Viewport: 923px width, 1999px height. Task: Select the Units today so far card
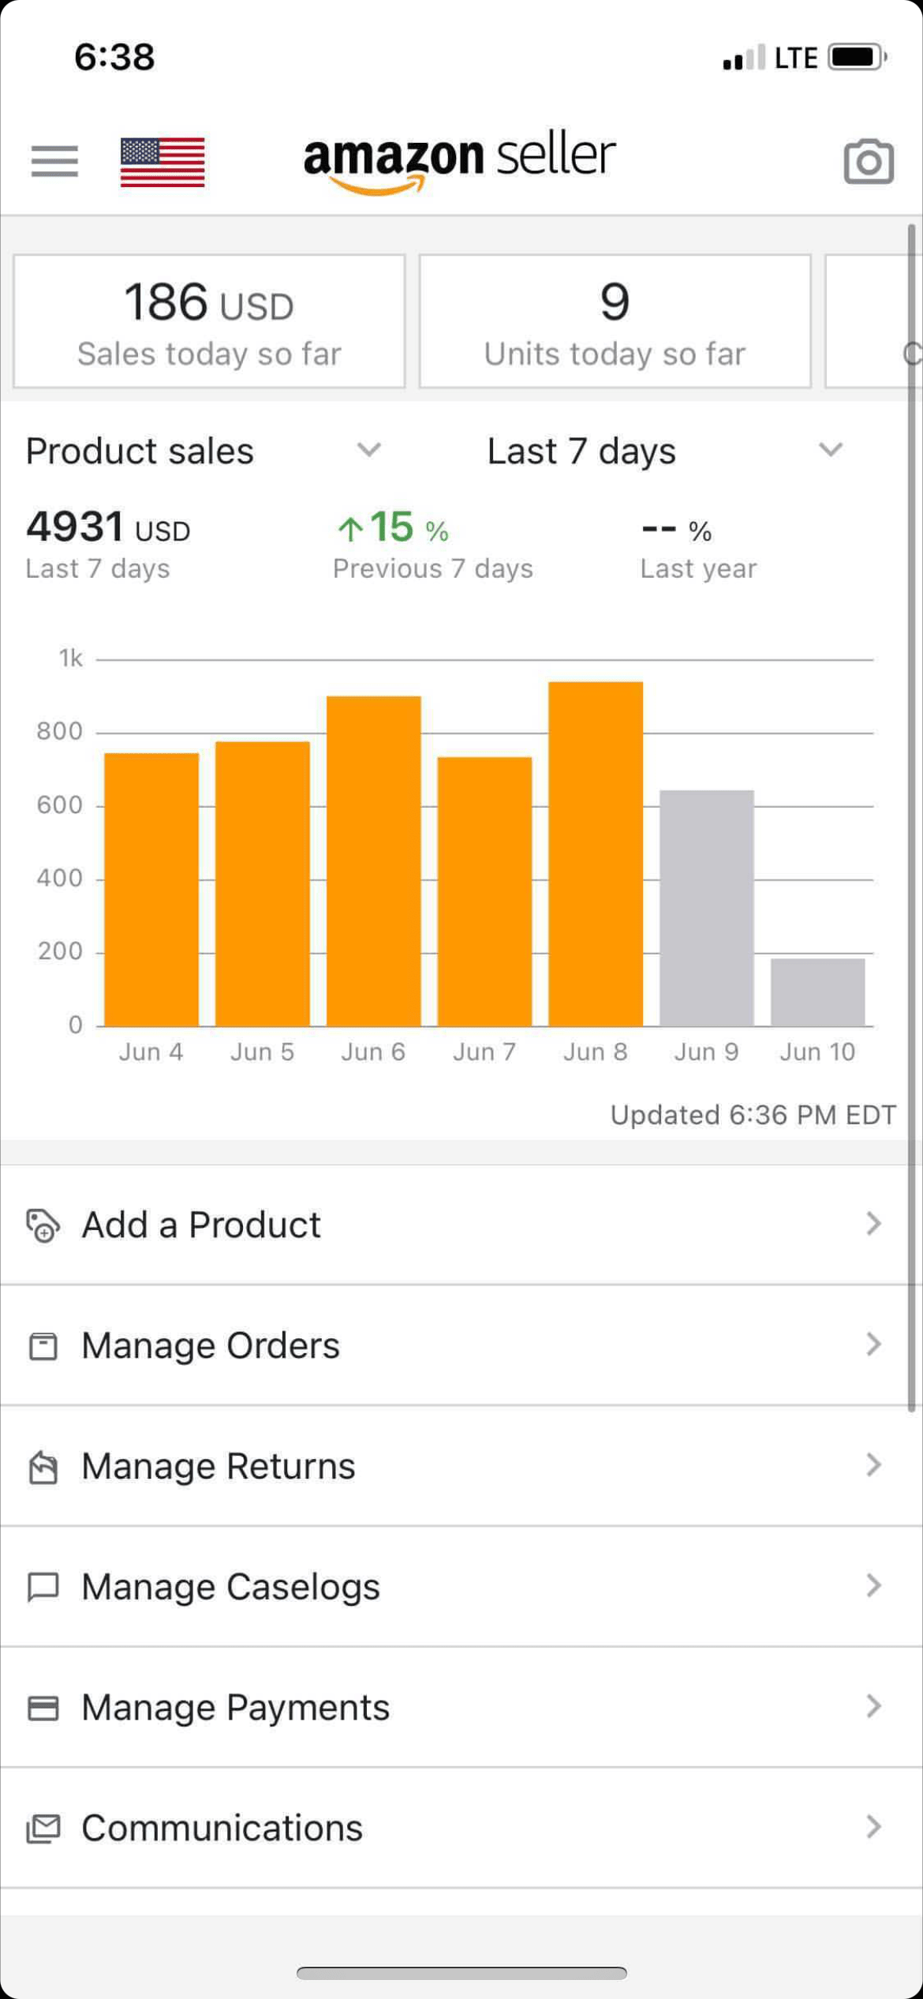click(615, 321)
